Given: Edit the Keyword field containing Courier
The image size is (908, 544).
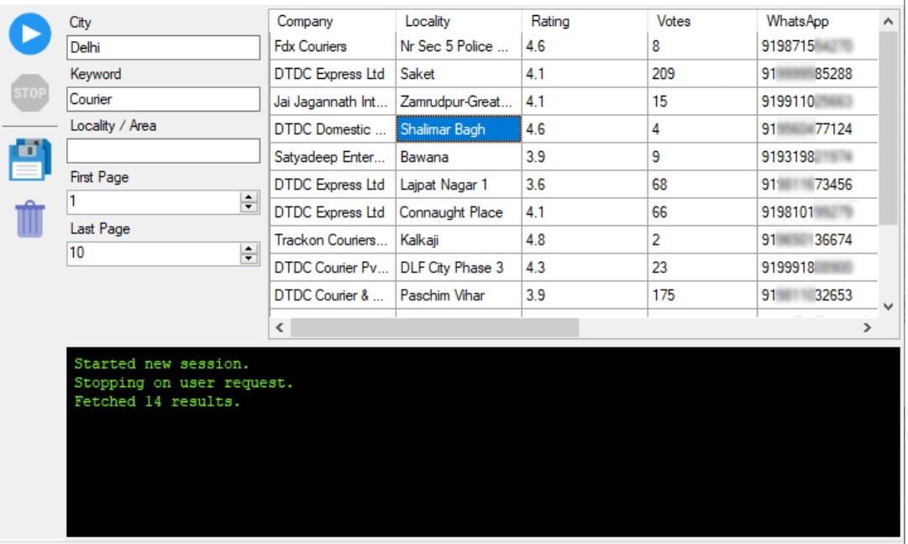Looking at the screenshot, I should click(163, 99).
